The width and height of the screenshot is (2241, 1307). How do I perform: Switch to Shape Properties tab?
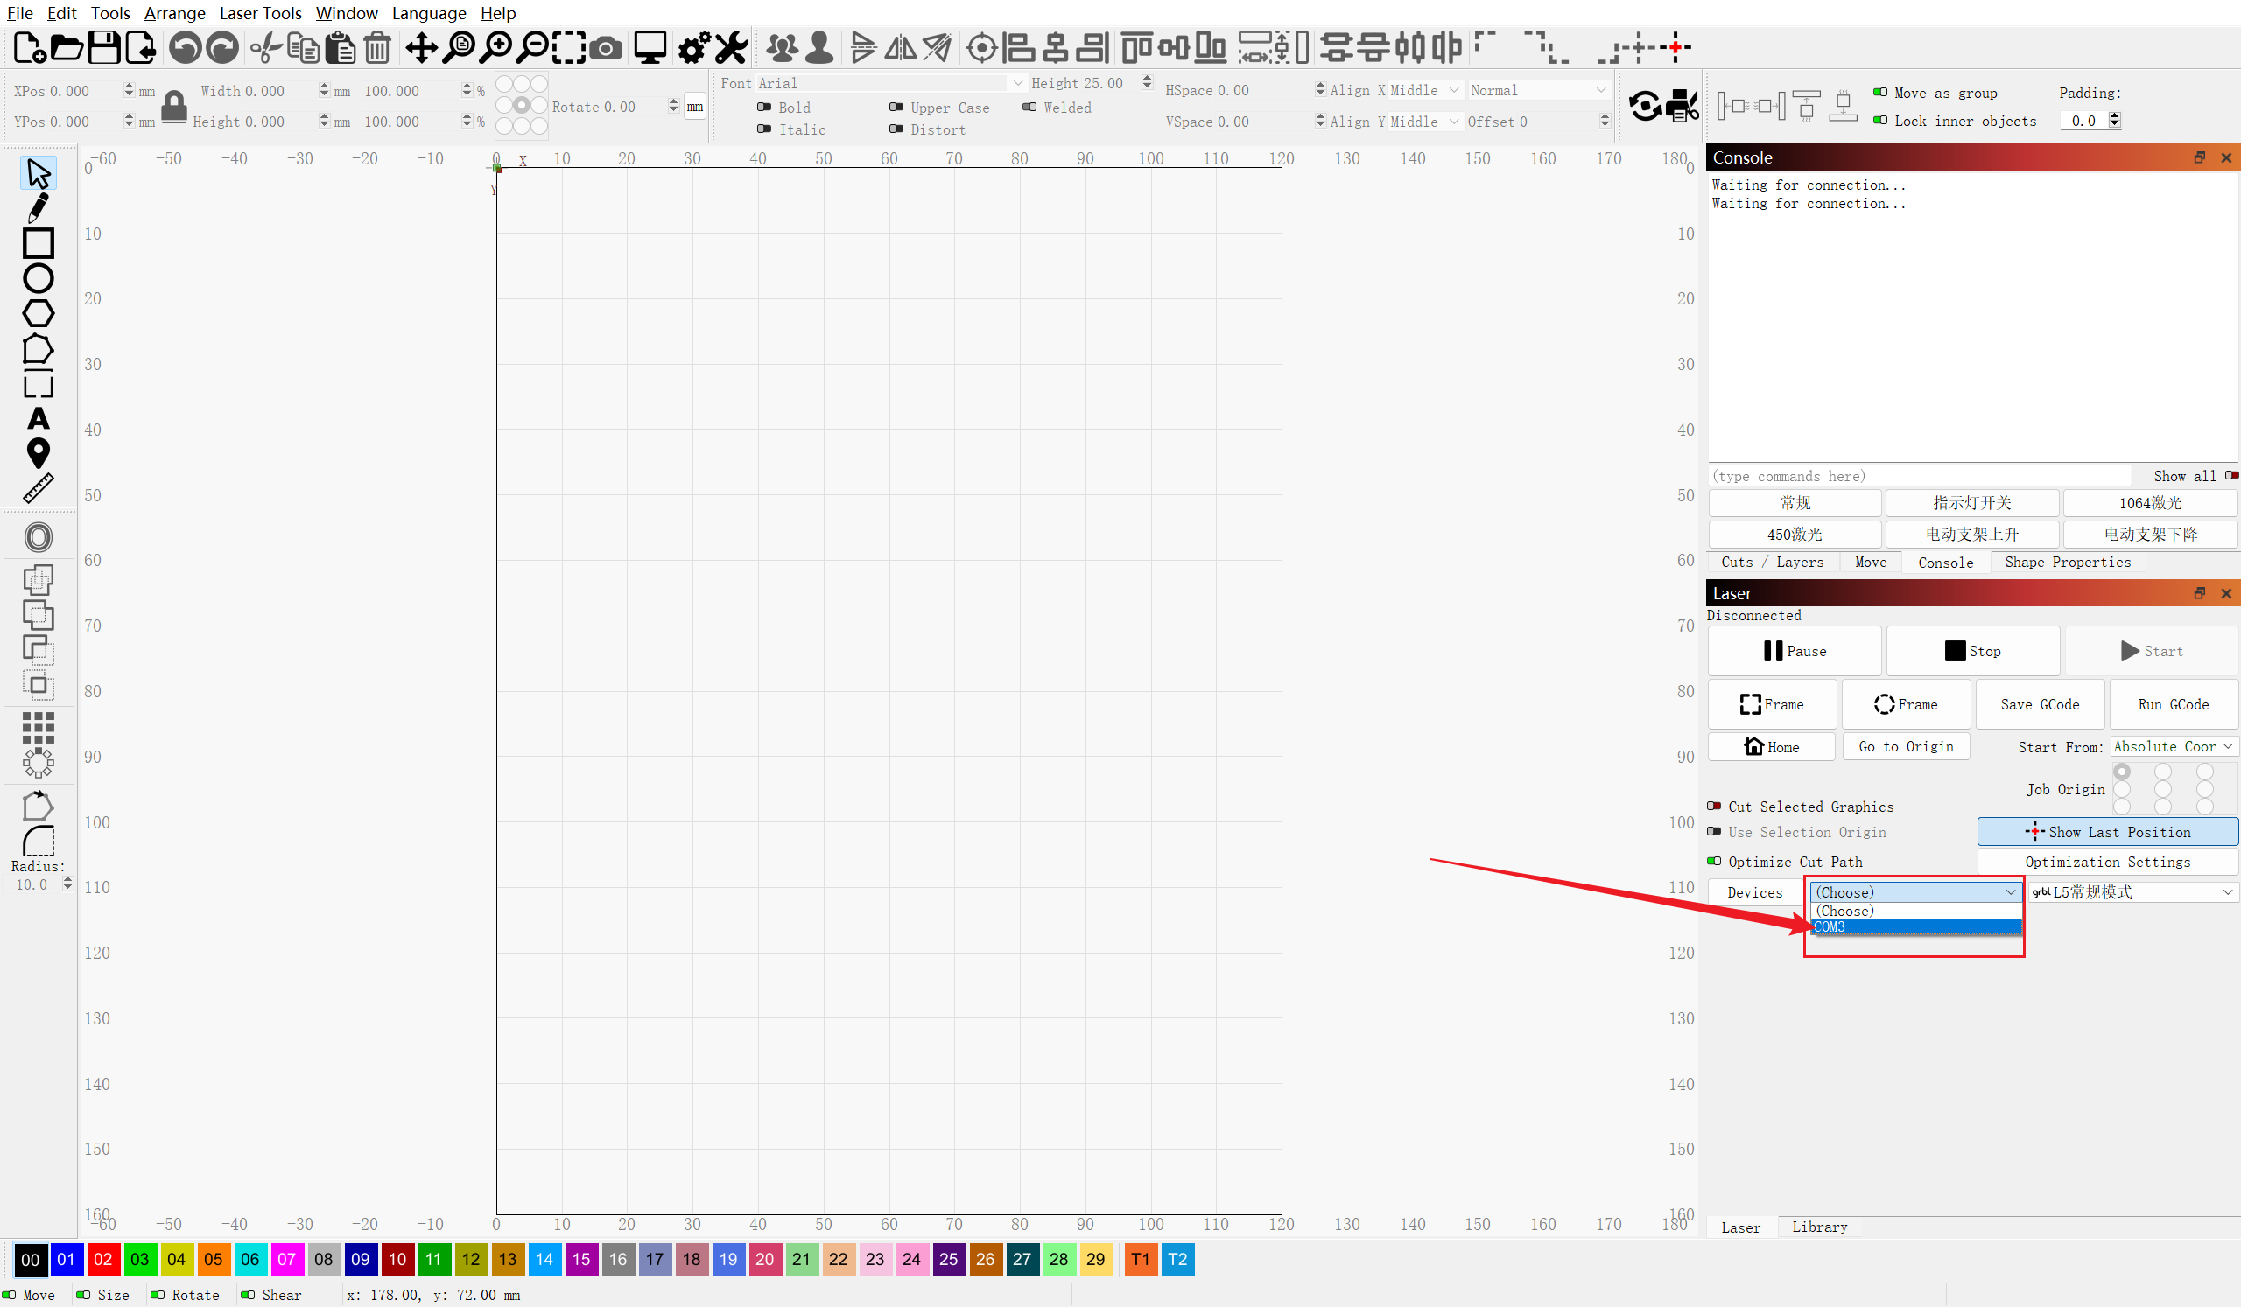coord(2068,562)
